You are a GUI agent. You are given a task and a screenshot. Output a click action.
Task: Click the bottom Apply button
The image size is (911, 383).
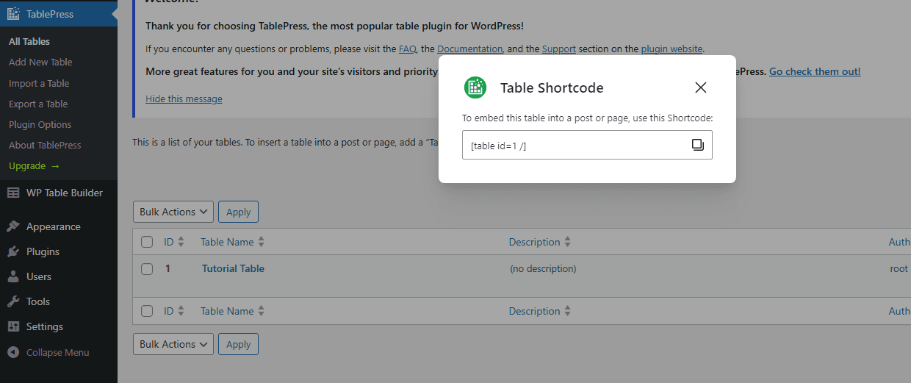[238, 344]
